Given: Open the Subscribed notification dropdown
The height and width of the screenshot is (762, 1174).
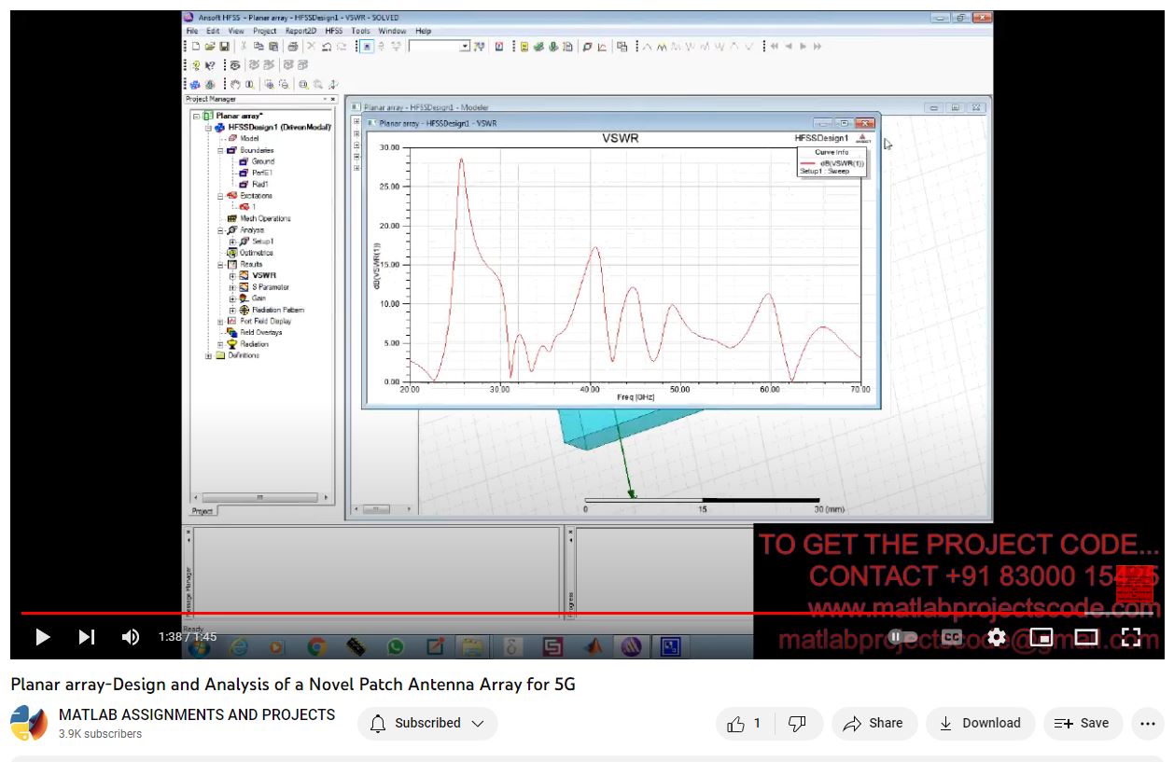Looking at the screenshot, I should (x=427, y=723).
